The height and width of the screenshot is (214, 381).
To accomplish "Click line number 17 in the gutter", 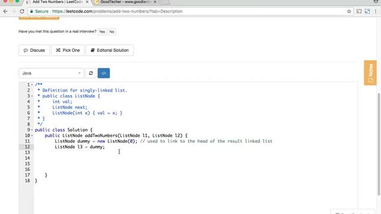I will (x=27, y=175).
